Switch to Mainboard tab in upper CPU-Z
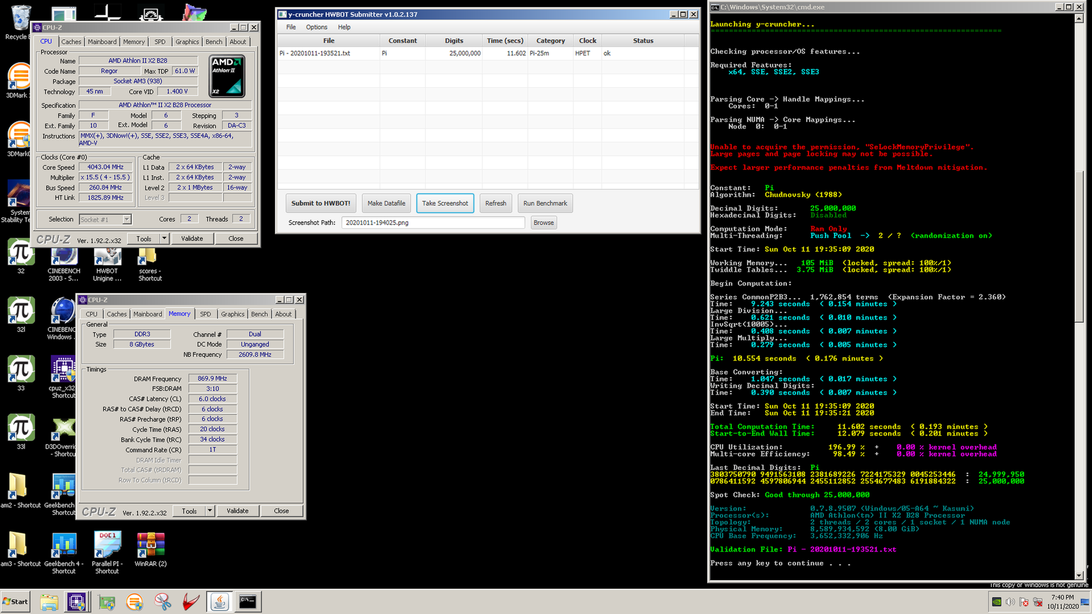1092x614 pixels. 102,42
